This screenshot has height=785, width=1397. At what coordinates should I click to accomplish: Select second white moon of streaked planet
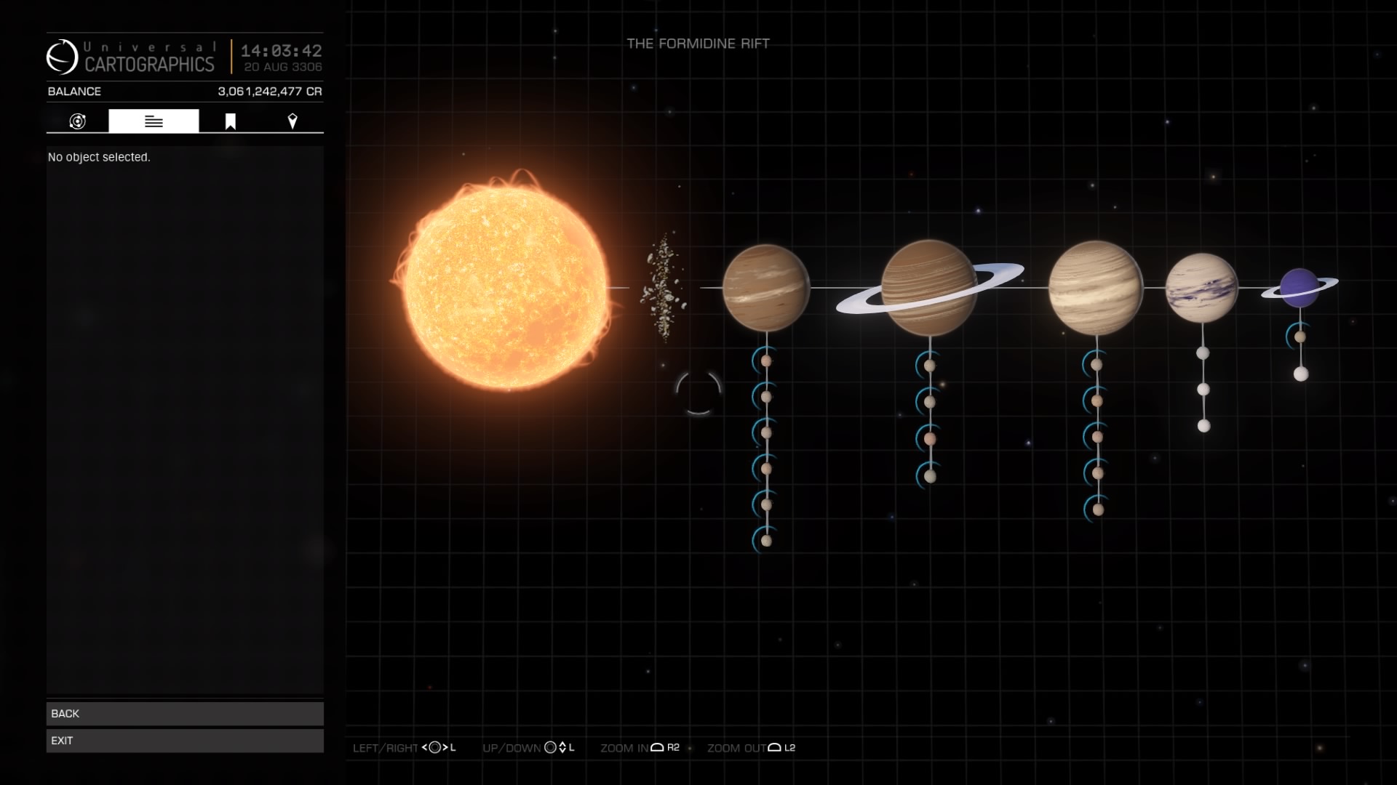point(1203,390)
